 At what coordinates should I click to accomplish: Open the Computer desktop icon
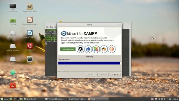tap(13, 8)
